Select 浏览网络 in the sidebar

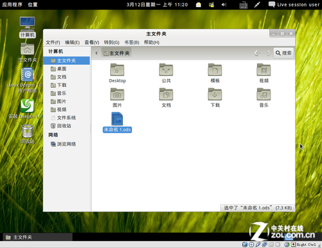[66, 144]
